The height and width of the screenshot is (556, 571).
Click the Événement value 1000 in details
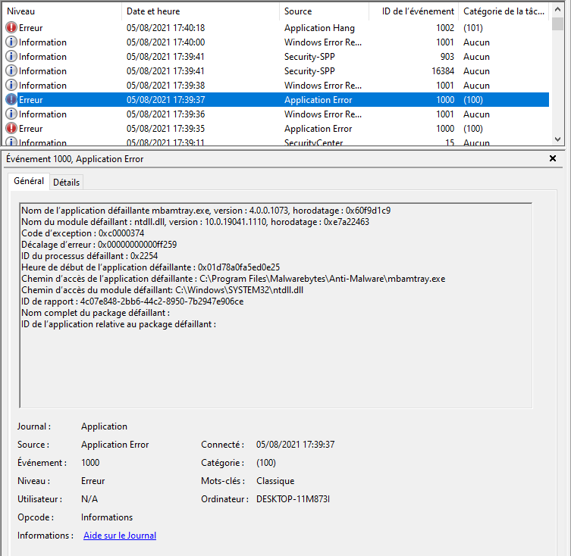click(x=90, y=463)
